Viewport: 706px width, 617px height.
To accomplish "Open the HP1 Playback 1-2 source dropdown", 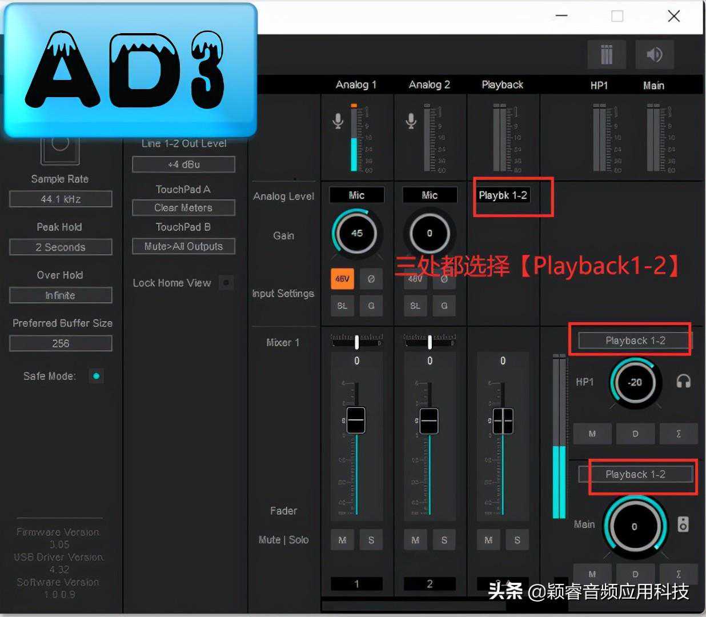I will [635, 340].
